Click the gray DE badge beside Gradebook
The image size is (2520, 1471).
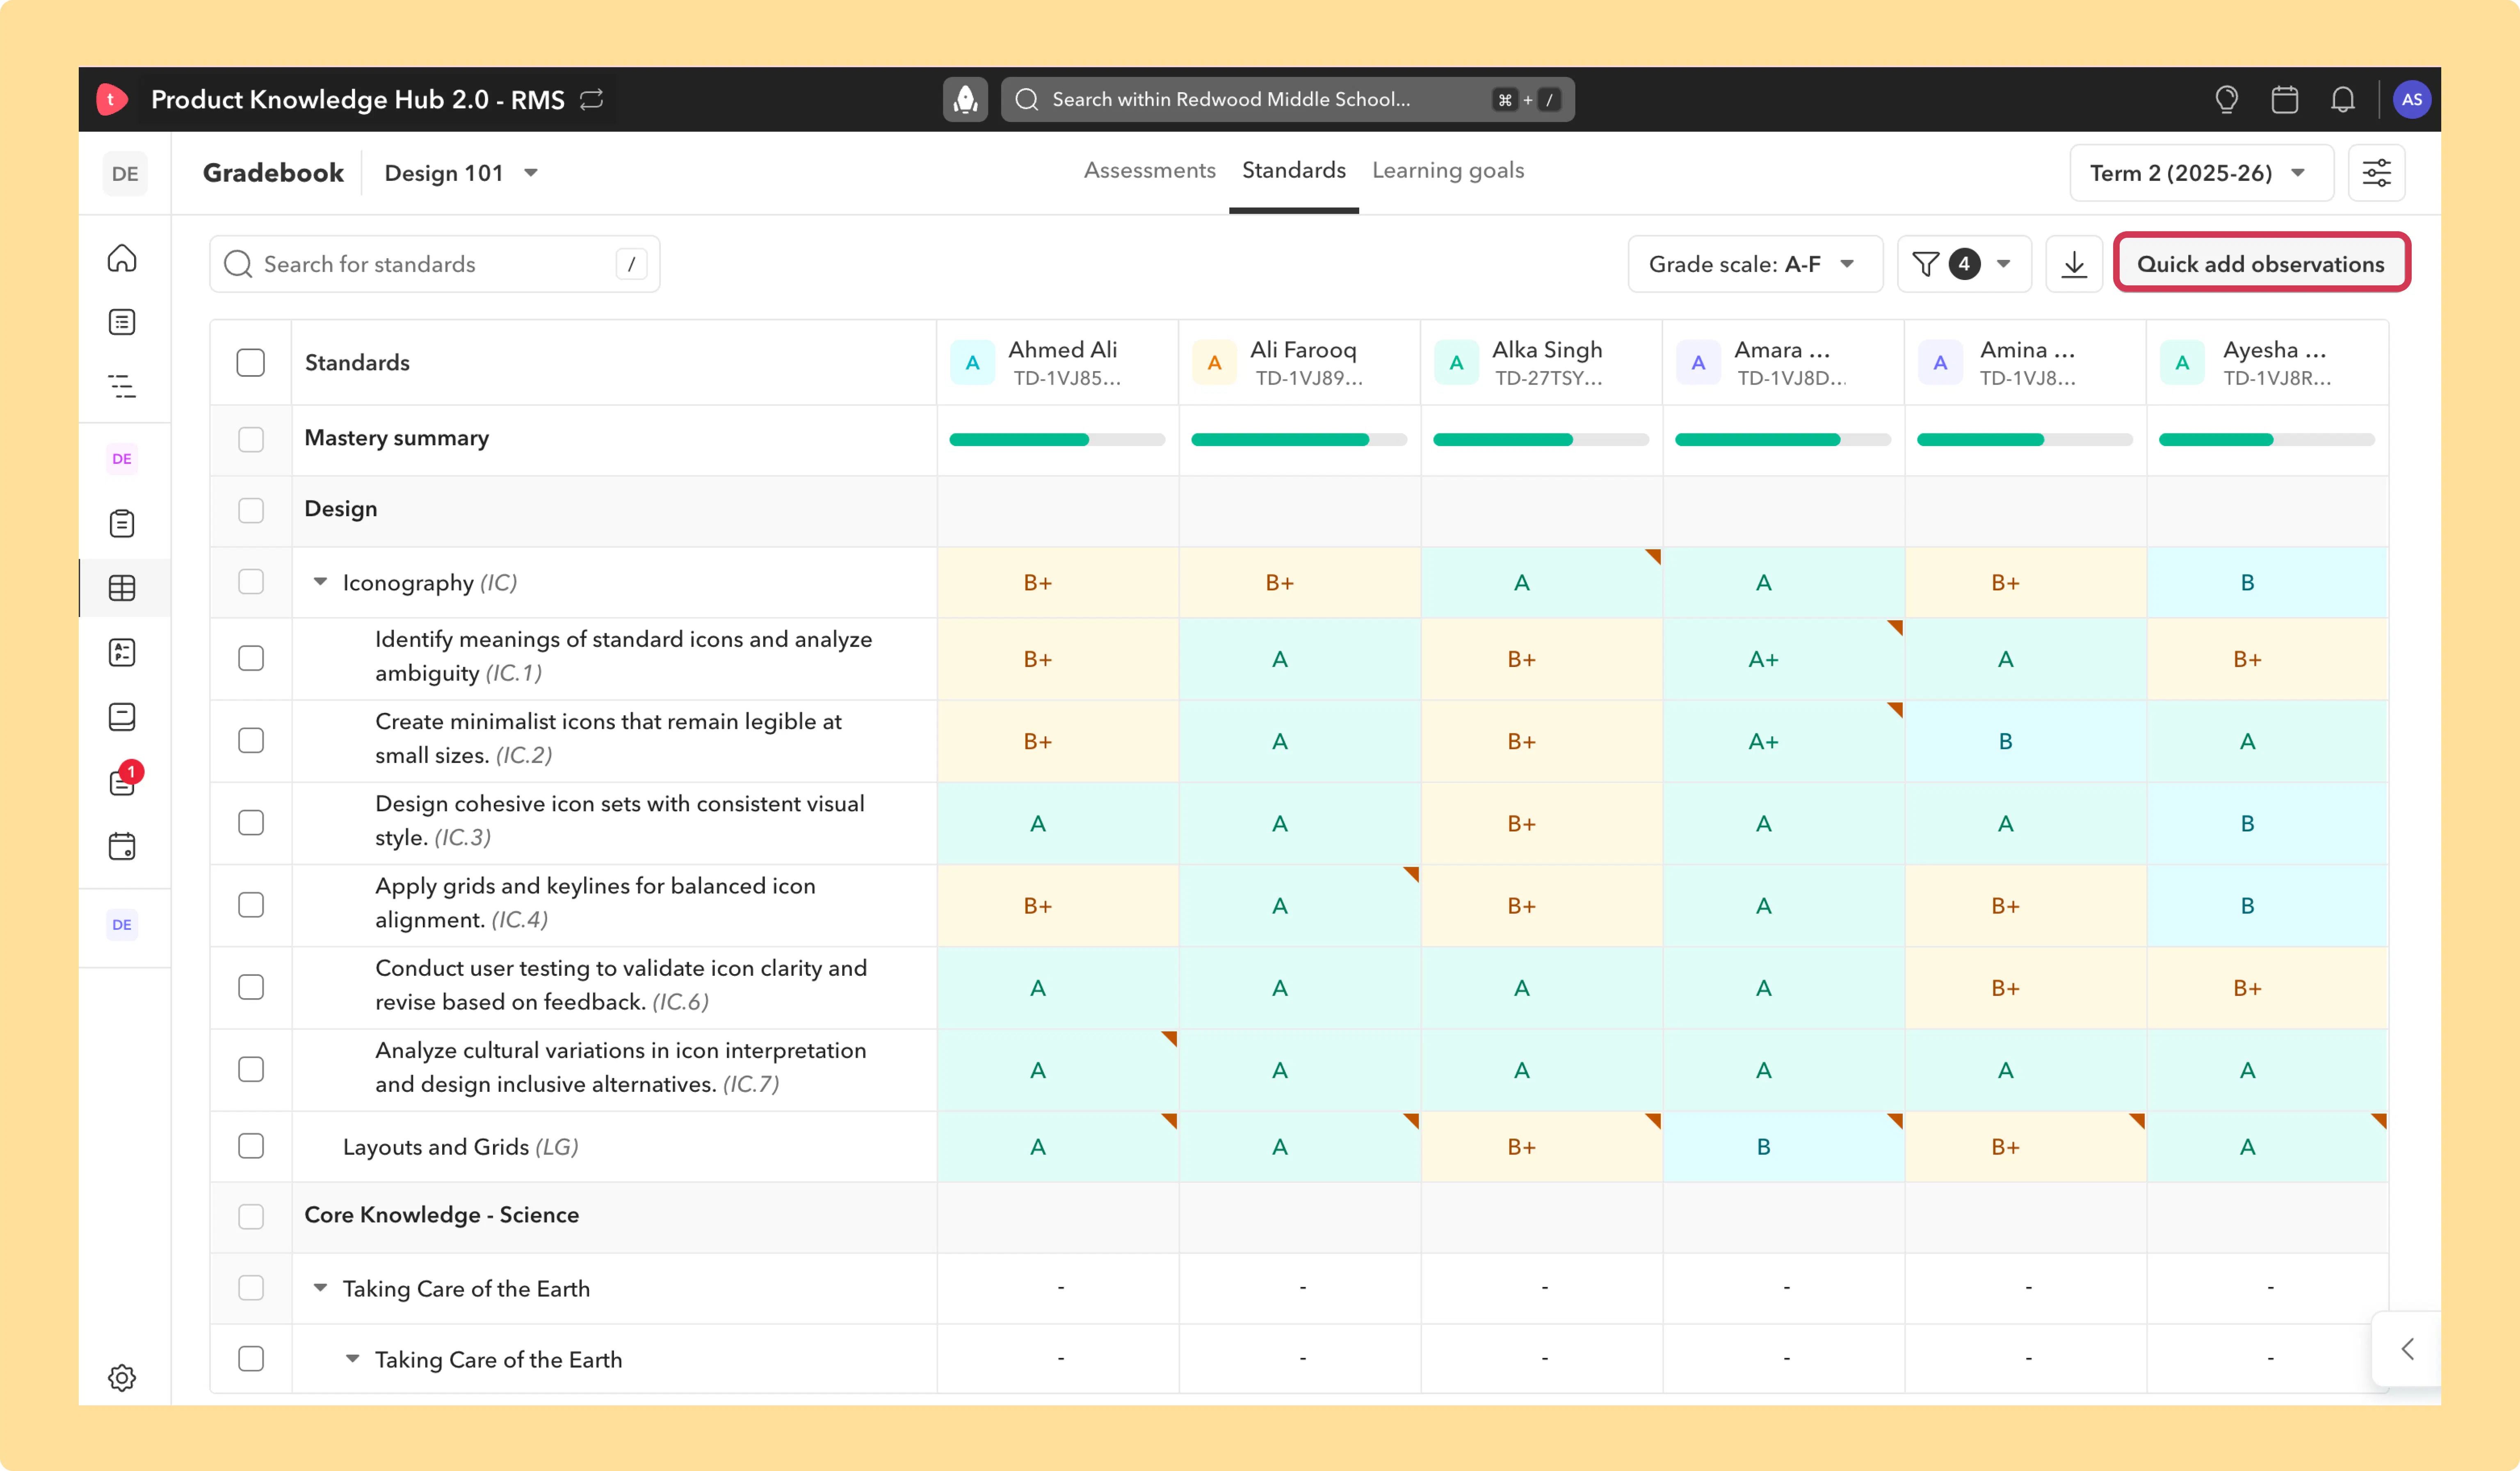125,173
